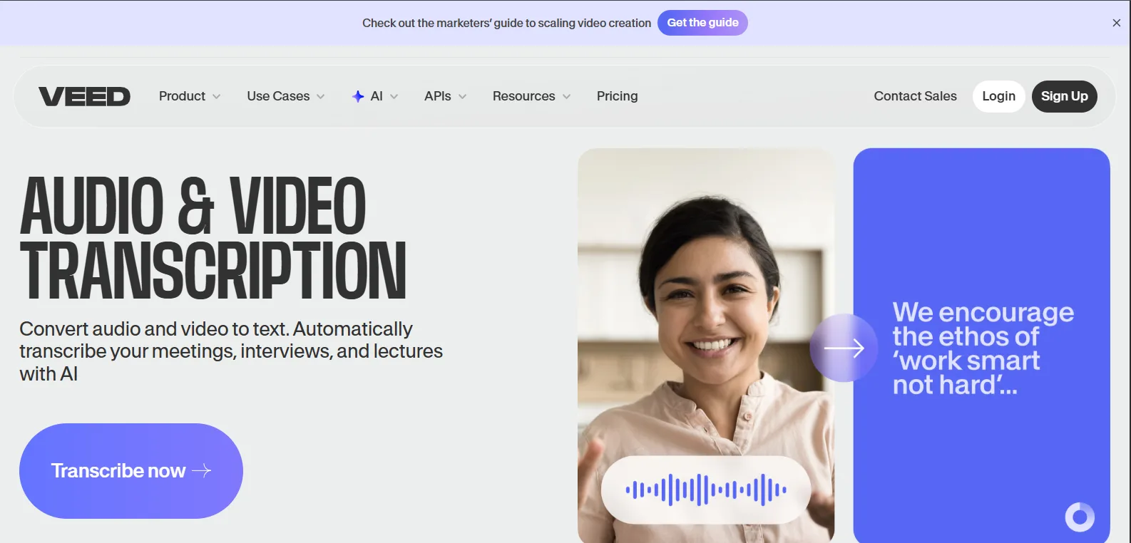The image size is (1131, 543).
Task: Click the 'Convert audio and video to text' paragraph
Action: (231, 351)
